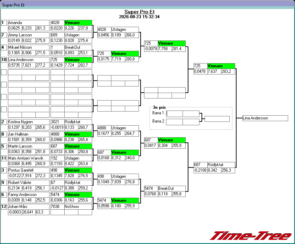
Task: Click reaction time -0,2108
Action: coord(200,170)
